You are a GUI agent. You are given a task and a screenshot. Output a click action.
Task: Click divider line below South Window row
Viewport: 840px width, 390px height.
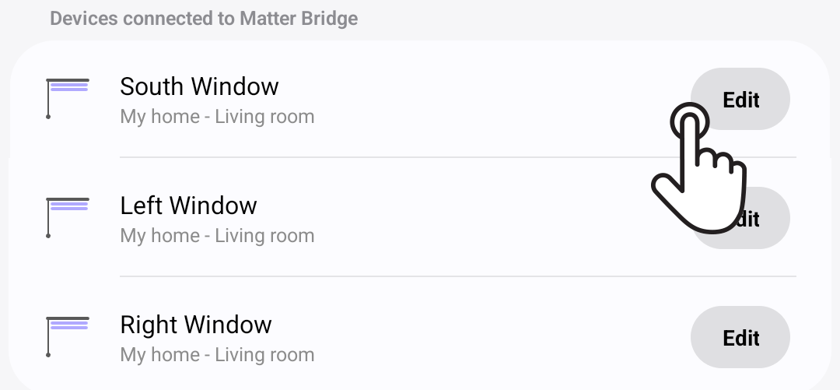[x=458, y=157]
